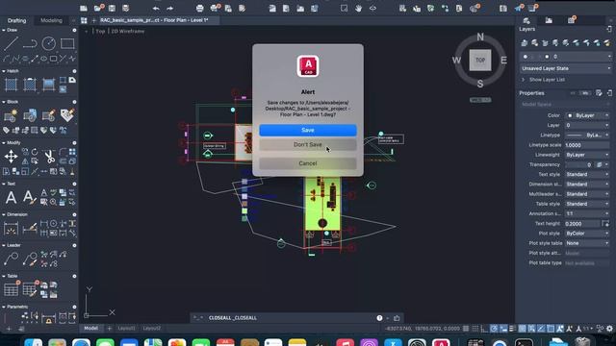616x346 pixels.
Task: Click the Undo arrow in toolbar
Action: click(156, 9)
